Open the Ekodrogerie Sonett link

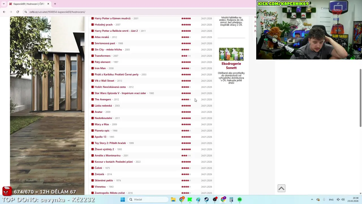(231, 66)
